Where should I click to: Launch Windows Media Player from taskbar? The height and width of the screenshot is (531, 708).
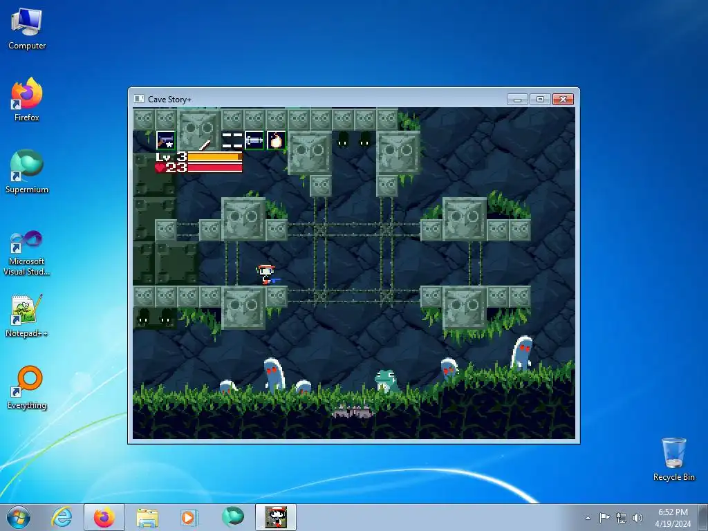(188, 517)
